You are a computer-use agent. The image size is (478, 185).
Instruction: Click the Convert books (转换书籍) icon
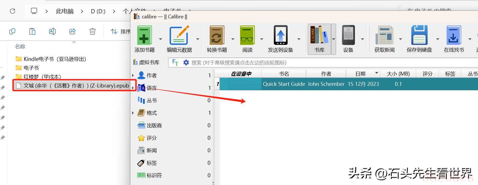click(217, 35)
